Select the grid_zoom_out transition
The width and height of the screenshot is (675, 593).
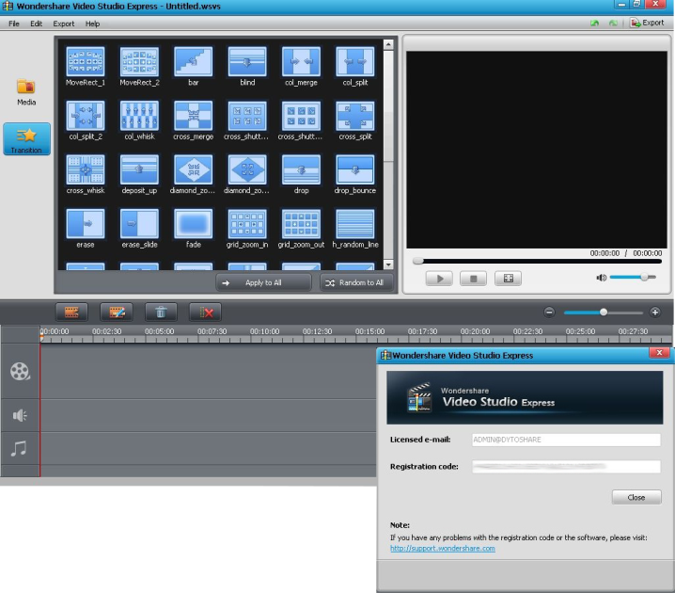tap(301, 224)
